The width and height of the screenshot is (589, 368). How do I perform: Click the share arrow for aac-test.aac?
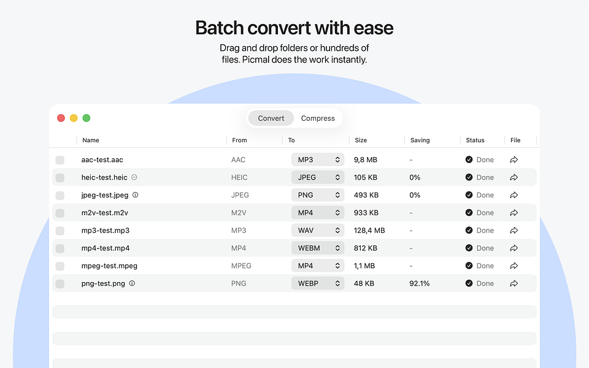pos(514,159)
